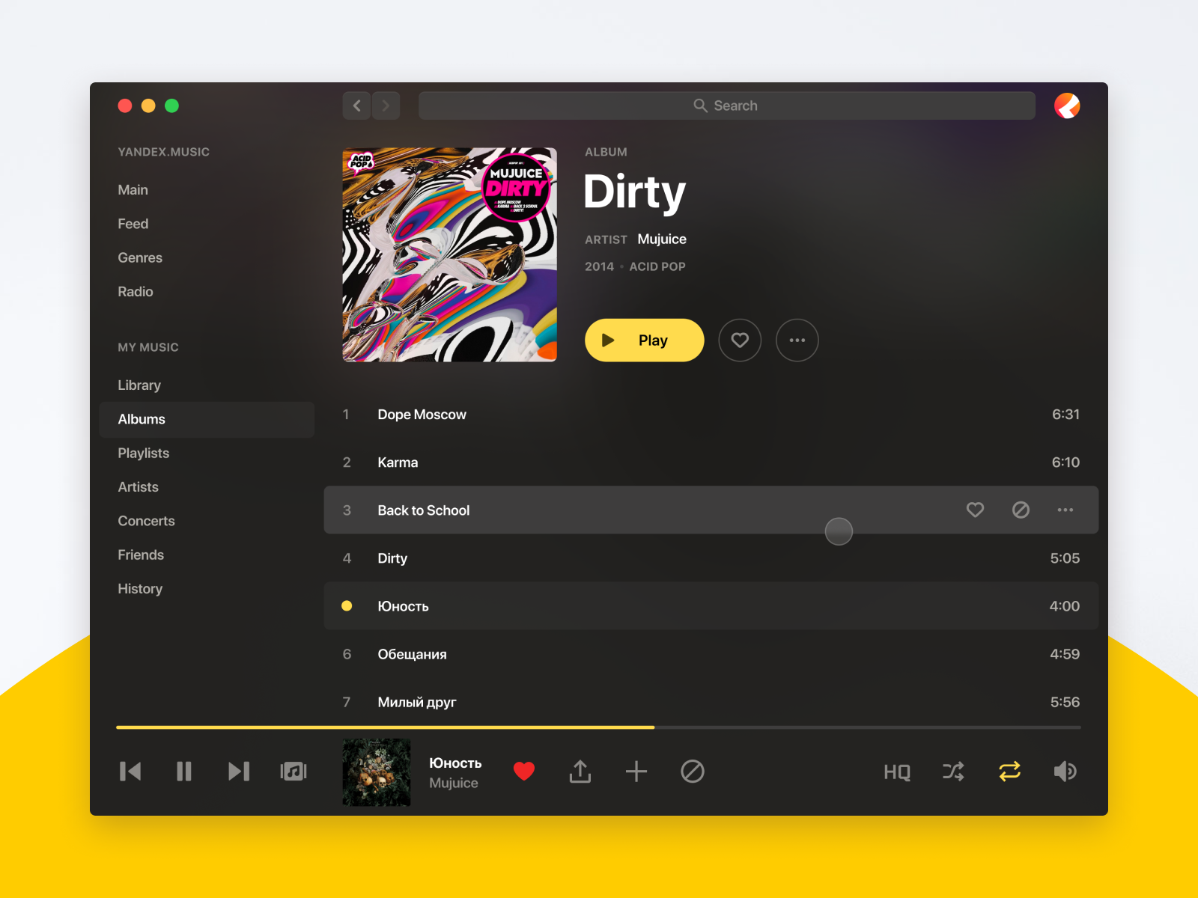Unlike the playing track with red heart
Viewport: 1198px width, 898px height.
pyautogui.click(x=524, y=772)
